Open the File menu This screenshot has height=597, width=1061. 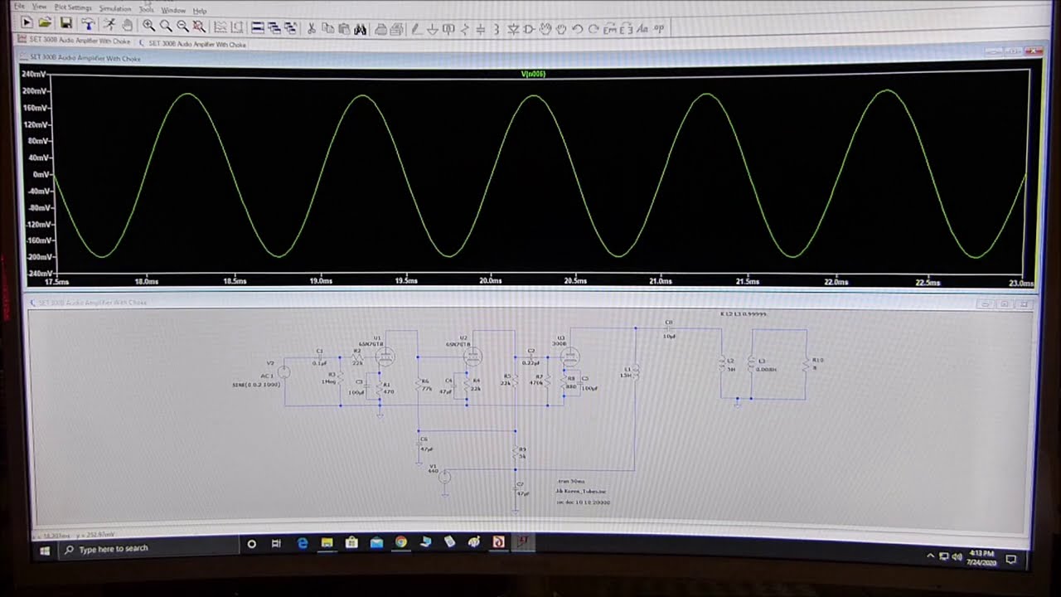tap(19, 7)
